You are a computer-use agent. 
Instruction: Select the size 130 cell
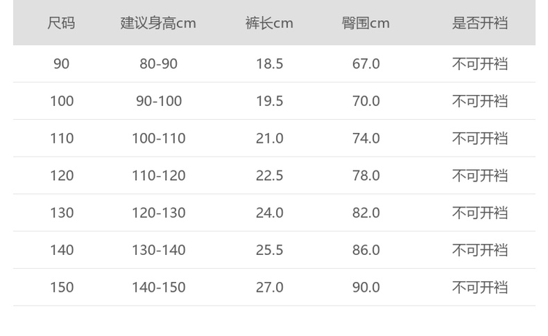(61, 213)
